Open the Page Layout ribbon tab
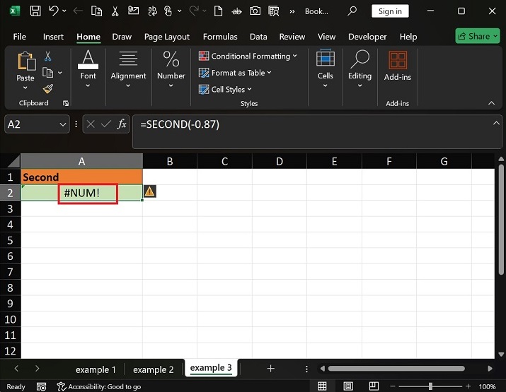The width and height of the screenshot is (506, 392). coord(167,37)
